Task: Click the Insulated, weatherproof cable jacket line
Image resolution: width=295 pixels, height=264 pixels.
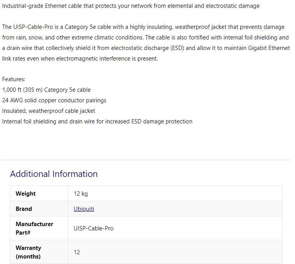Action: click(x=49, y=111)
